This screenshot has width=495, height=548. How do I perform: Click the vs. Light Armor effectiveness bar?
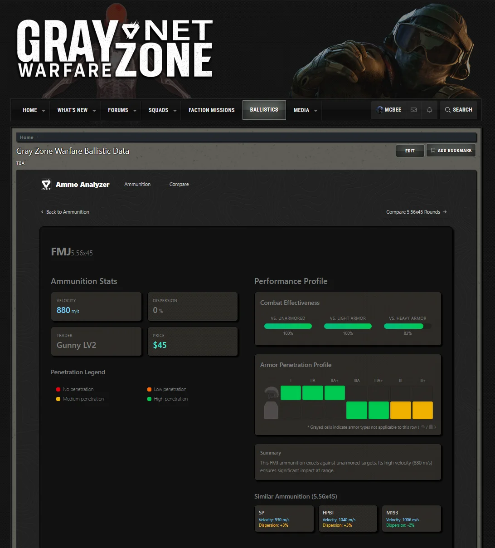point(348,326)
